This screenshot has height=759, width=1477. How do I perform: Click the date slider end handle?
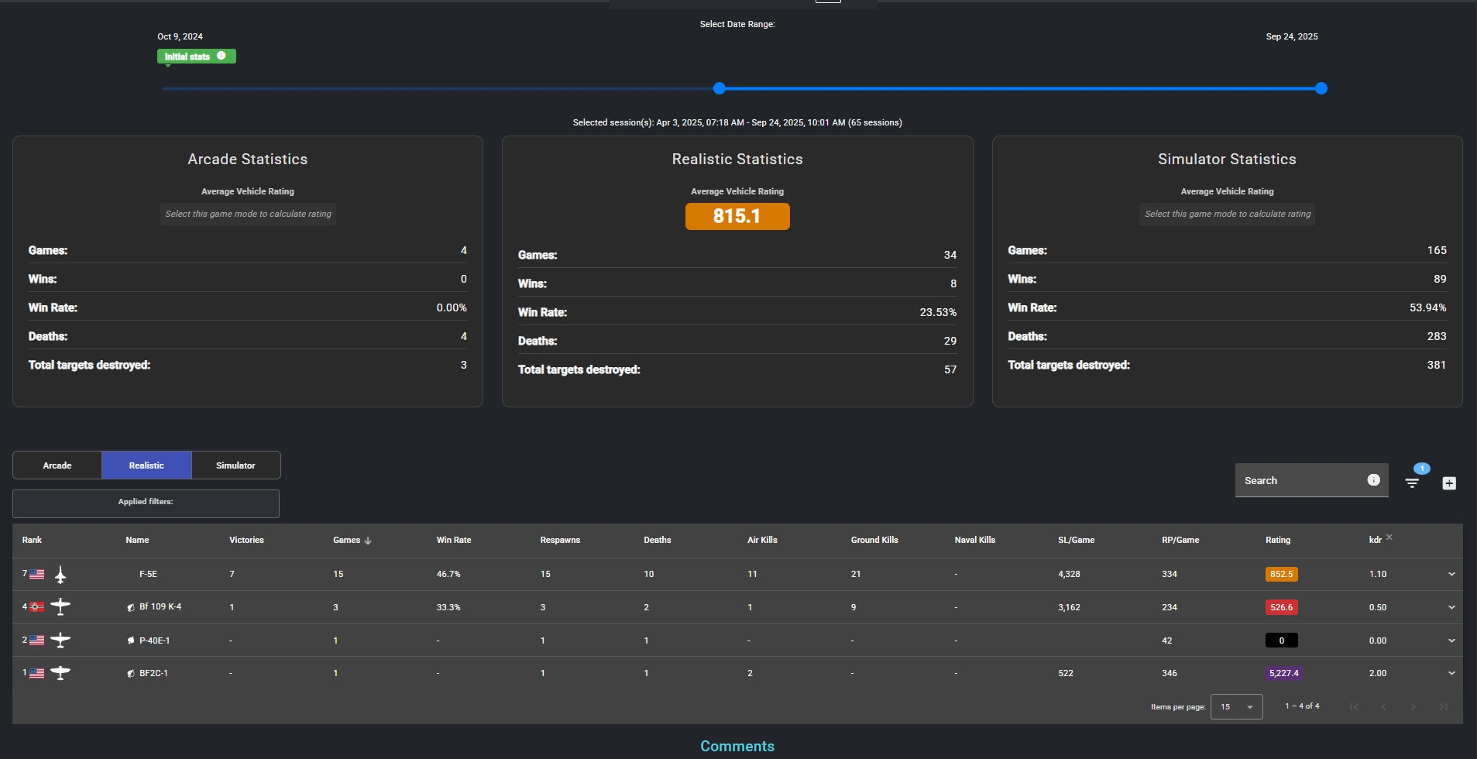(x=1321, y=88)
